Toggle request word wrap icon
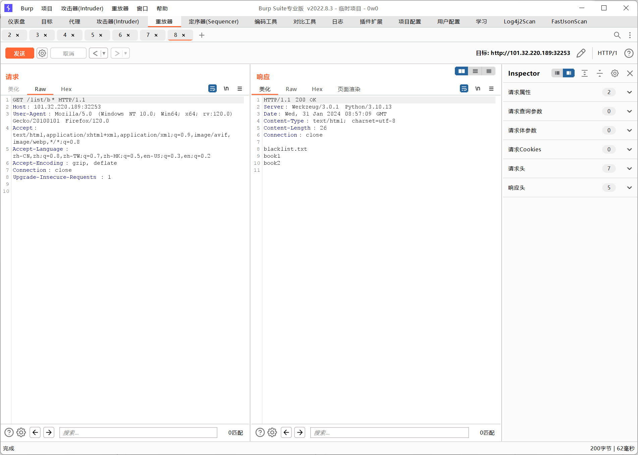This screenshot has height=455, width=638. [212, 88]
